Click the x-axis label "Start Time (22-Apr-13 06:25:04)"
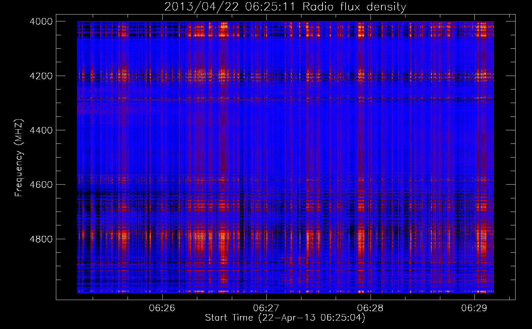Screen dimensions: 532x329 pos(285,318)
